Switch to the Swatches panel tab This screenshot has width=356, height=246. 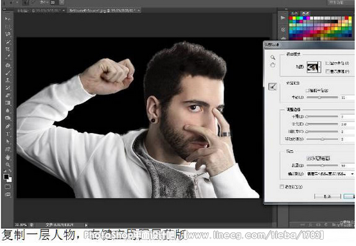click(x=306, y=13)
